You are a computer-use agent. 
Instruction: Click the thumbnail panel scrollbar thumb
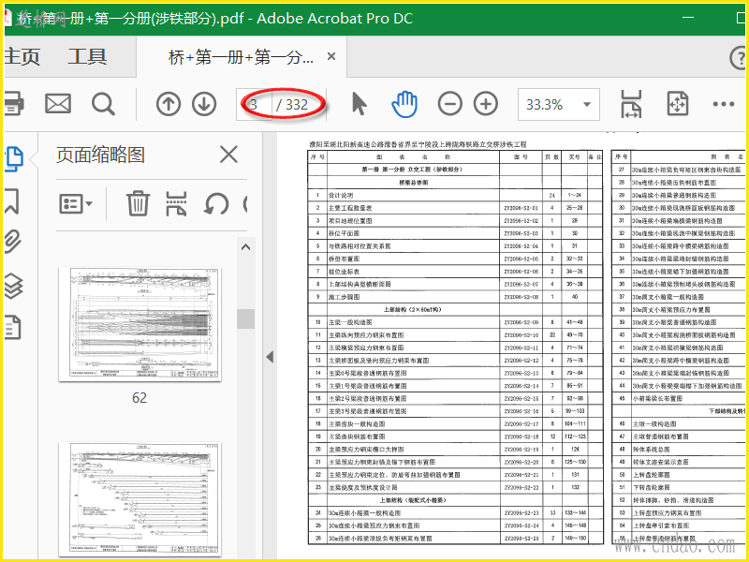(246, 318)
